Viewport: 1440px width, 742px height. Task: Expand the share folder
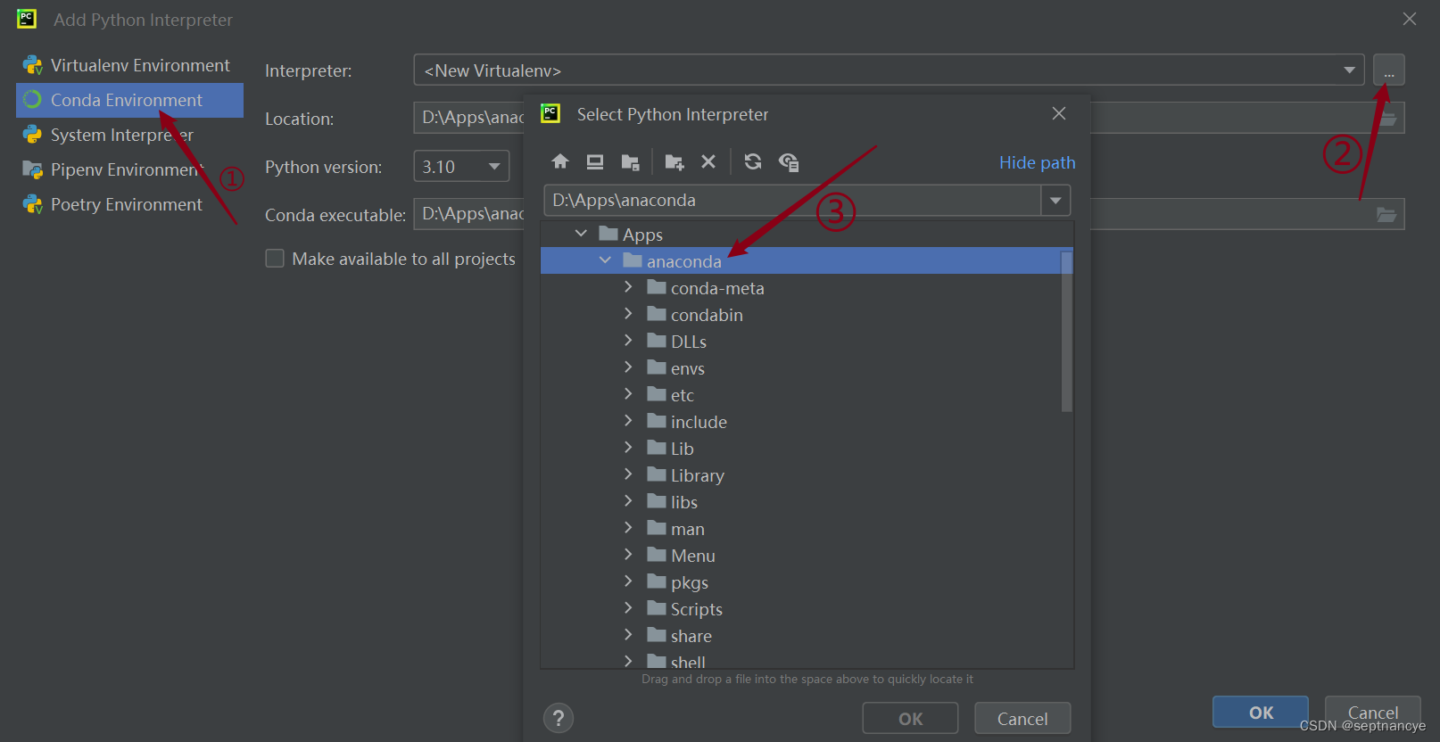(628, 635)
